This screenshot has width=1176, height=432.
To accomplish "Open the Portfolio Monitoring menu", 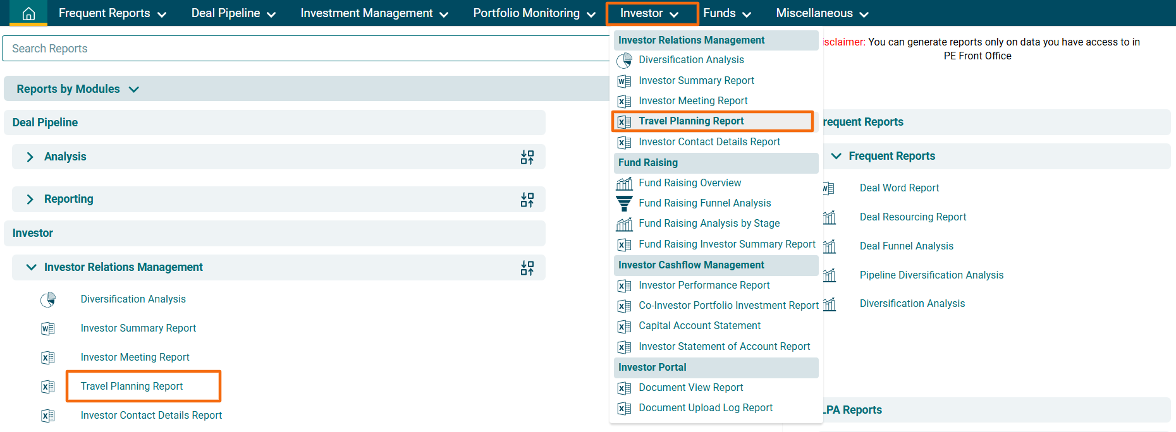I will [534, 13].
